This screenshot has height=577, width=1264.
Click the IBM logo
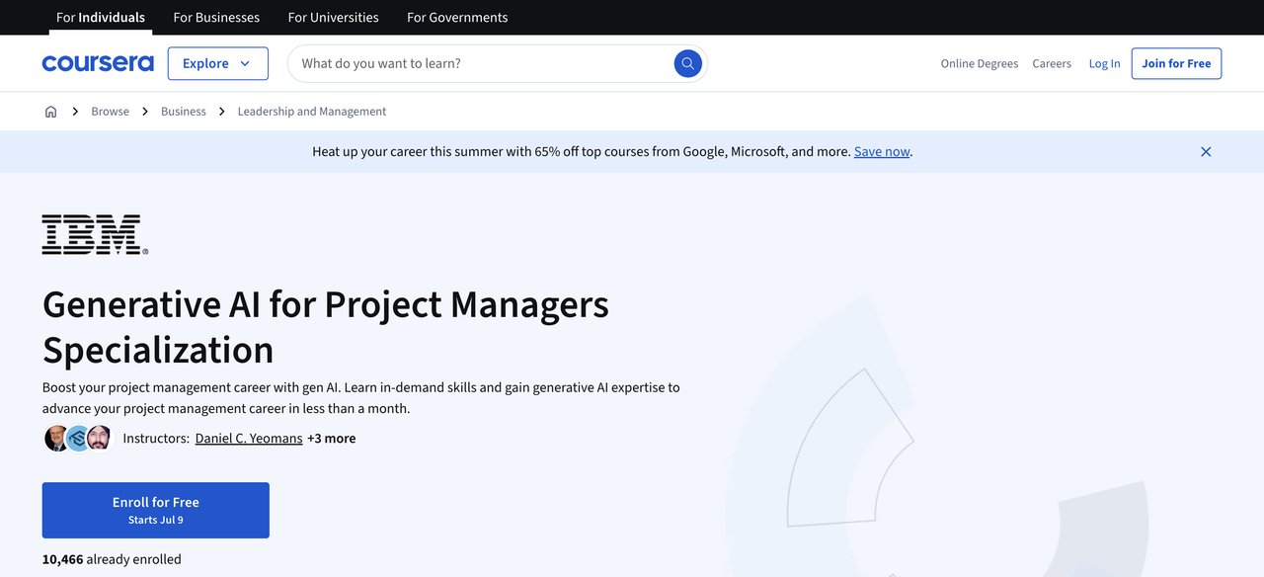click(x=95, y=235)
